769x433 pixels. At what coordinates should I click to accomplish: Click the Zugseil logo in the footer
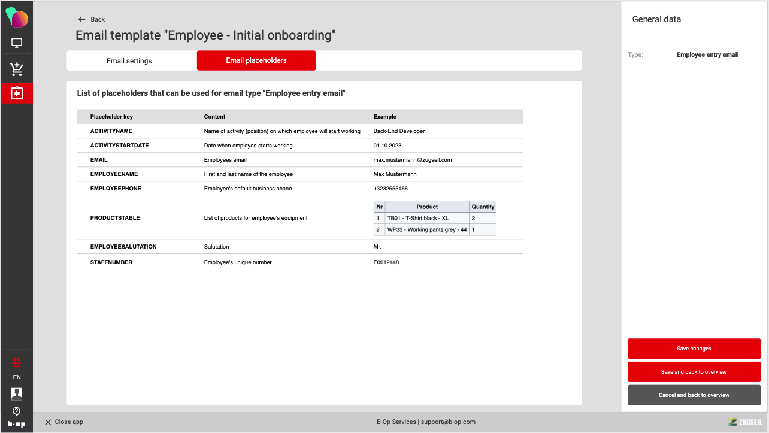coord(744,422)
